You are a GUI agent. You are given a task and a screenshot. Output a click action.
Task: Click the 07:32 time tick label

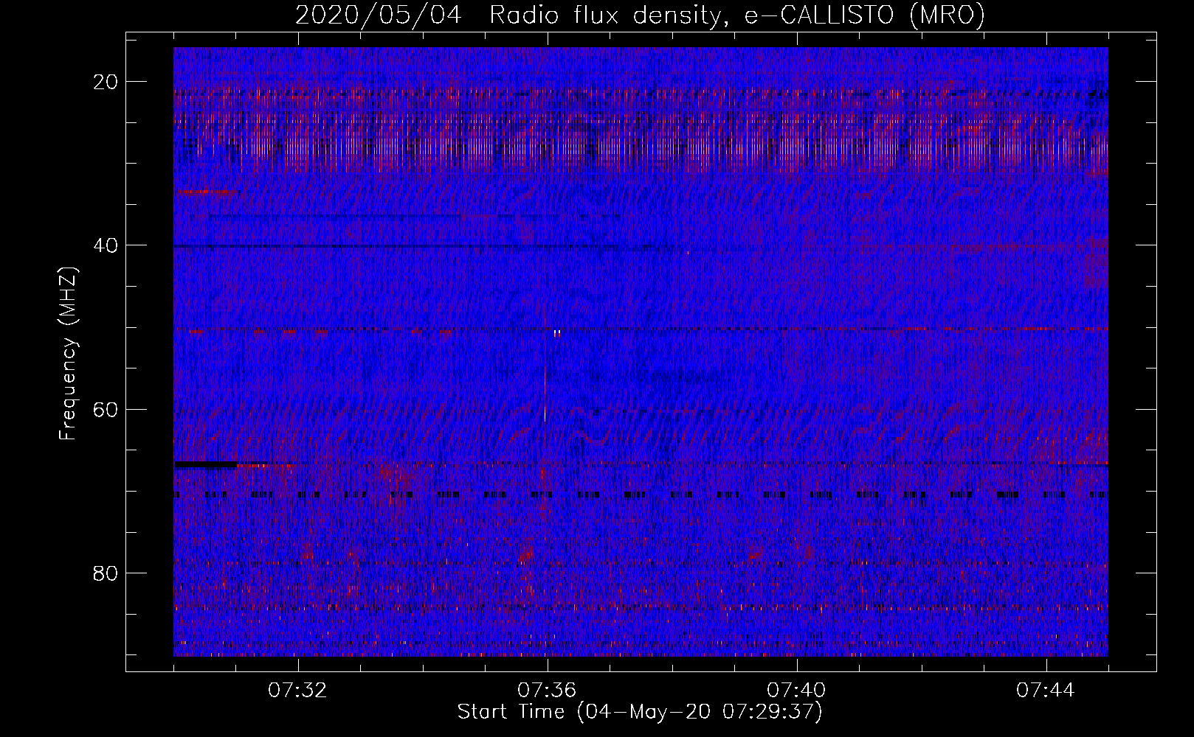297,691
